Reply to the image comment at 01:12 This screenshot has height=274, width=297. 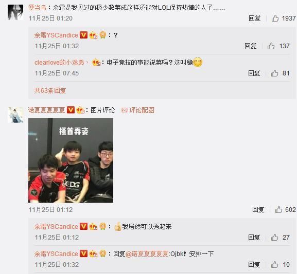(x=258, y=209)
